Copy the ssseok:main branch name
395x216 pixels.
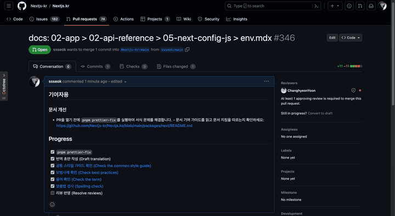click(187, 49)
